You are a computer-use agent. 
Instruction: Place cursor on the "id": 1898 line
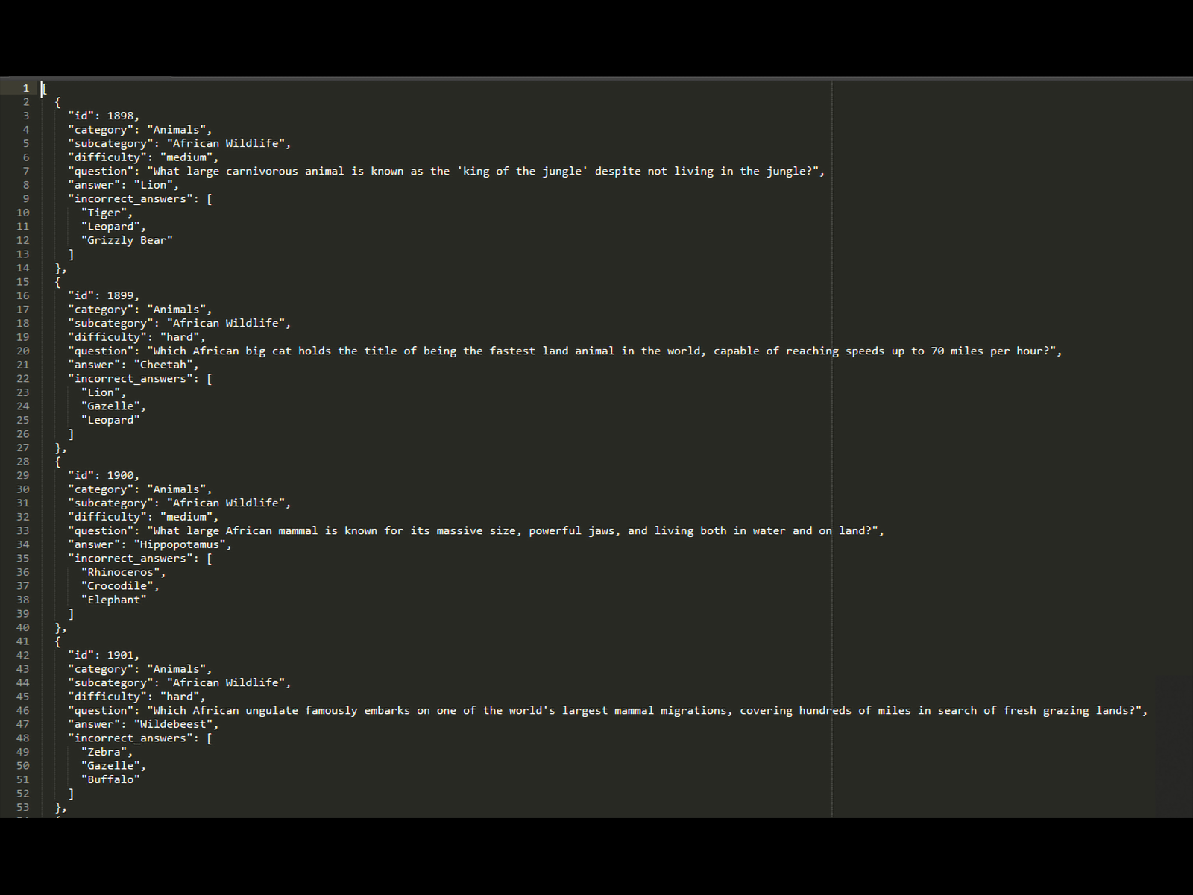[104, 116]
